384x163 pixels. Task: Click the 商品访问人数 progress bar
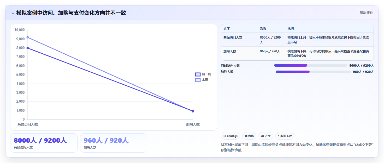click(x=310, y=66)
